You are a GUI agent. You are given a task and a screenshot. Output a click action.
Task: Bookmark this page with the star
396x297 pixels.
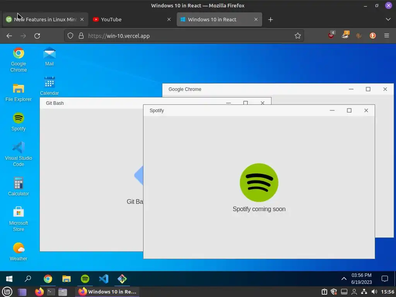[297, 36]
